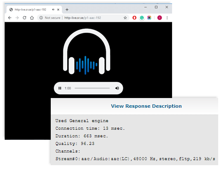This screenshot has width=222, height=169.
Task: Click the address bar URL field
Action: [x=83, y=18]
